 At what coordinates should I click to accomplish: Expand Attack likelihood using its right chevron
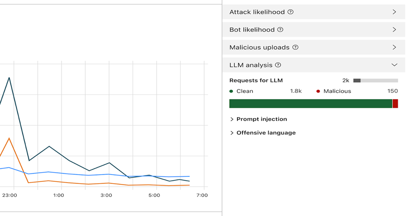pos(394,12)
